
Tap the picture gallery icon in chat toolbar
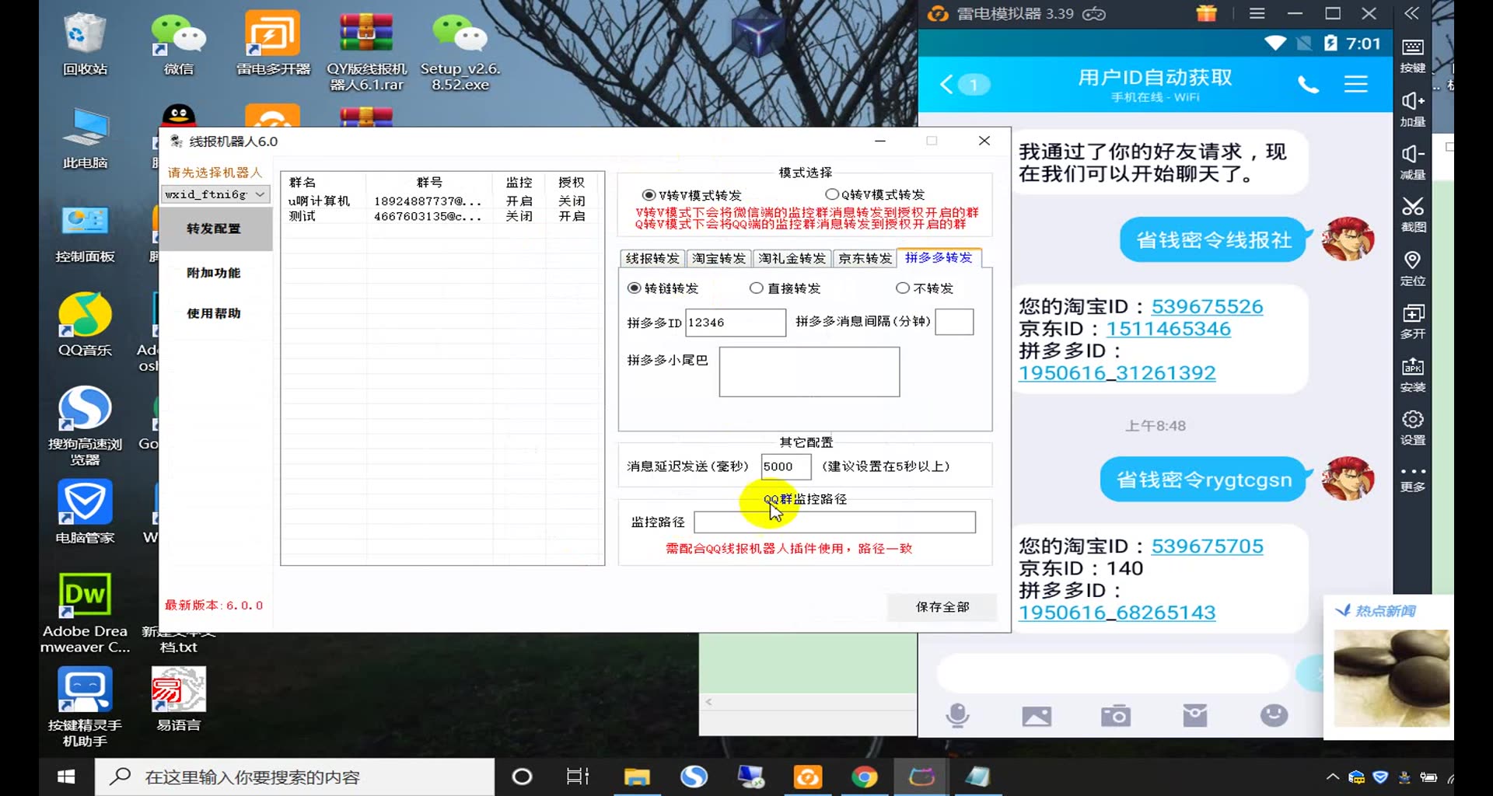1037,716
